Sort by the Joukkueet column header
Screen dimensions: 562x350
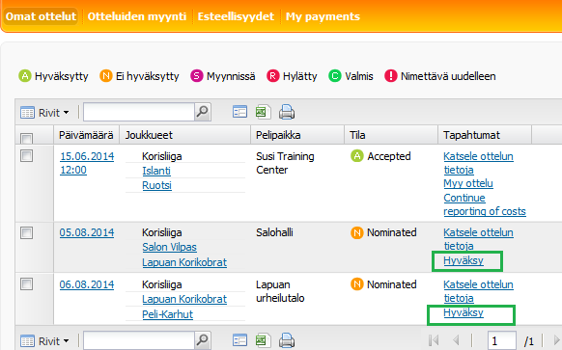point(185,135)
